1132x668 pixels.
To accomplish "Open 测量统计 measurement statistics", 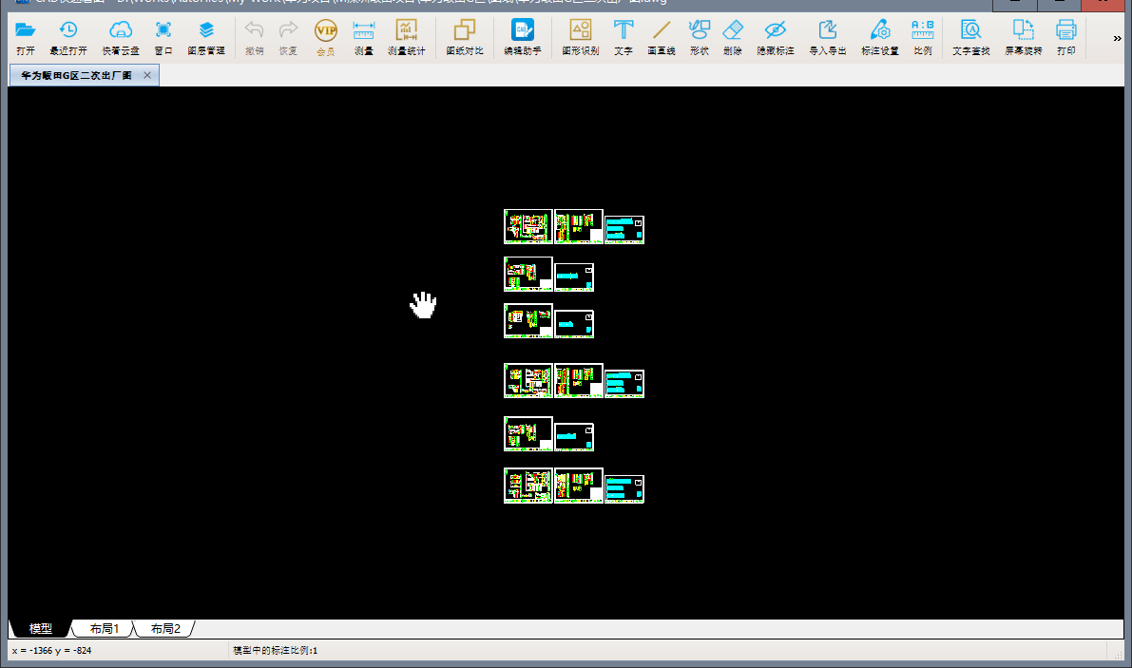I will (407, 37).
